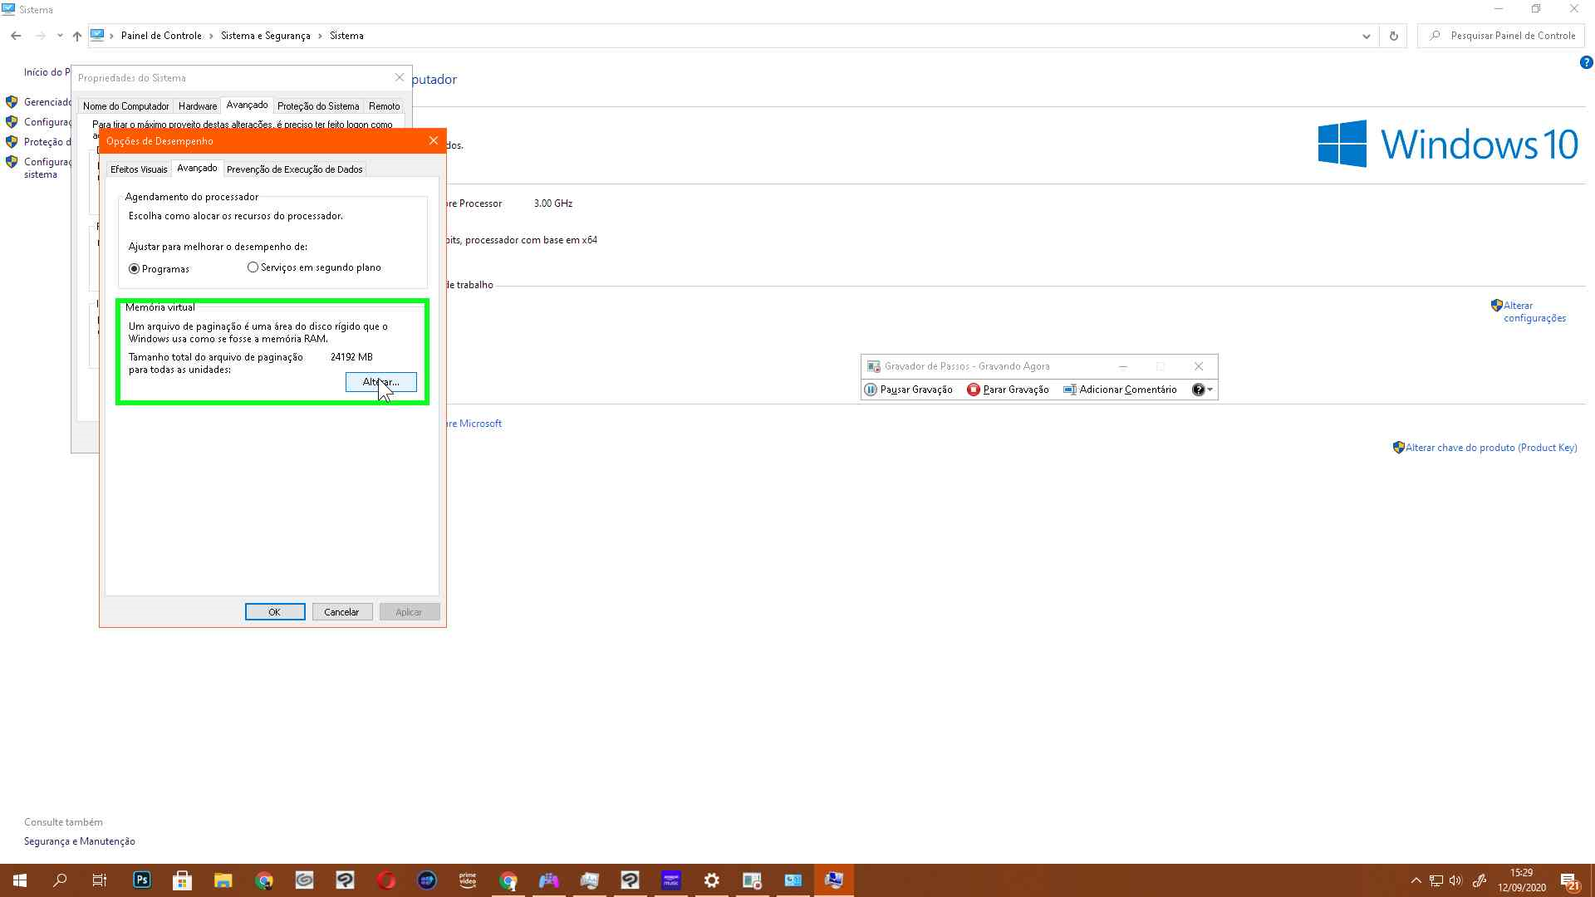
Task: Click the blue help question mark icon
Action: point(1585,62)
